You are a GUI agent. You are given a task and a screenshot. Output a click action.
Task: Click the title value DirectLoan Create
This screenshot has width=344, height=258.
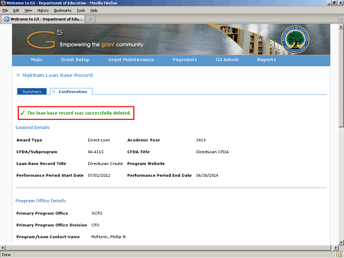pos(105,163)
